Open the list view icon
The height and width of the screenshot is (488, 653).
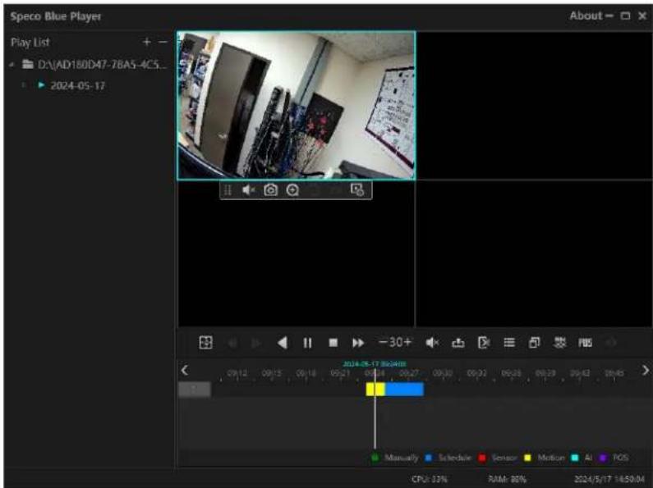[x=509, y=343]
